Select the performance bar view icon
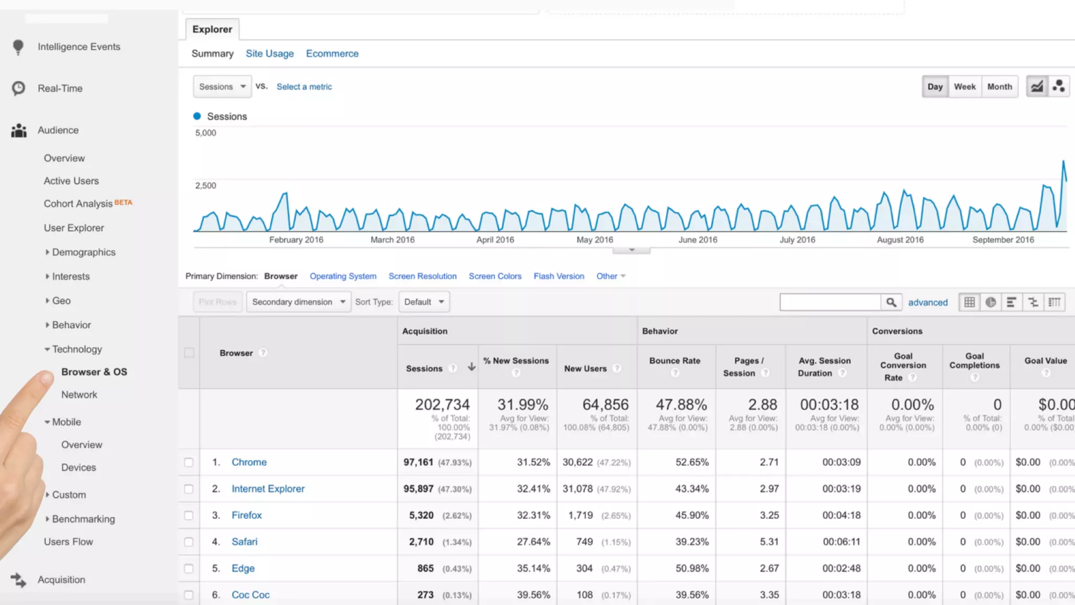The image size is (1075, 605). 1011,302
